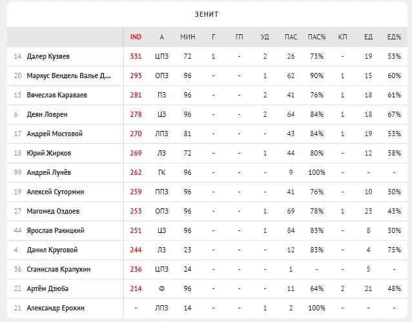The height and width of the screenshot is (322, 412).
Task: Click Оздоев's 23 duels value
Action: (x=368, y=211)
